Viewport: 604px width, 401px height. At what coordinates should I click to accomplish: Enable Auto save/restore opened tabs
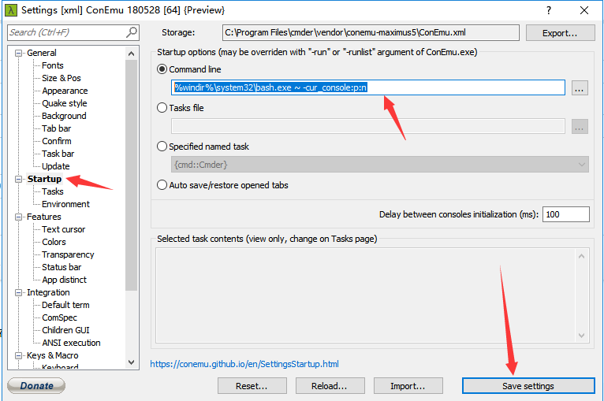click(x=162, y=185)
